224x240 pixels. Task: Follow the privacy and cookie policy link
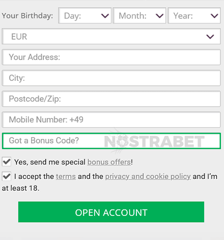tap(148, 177)
